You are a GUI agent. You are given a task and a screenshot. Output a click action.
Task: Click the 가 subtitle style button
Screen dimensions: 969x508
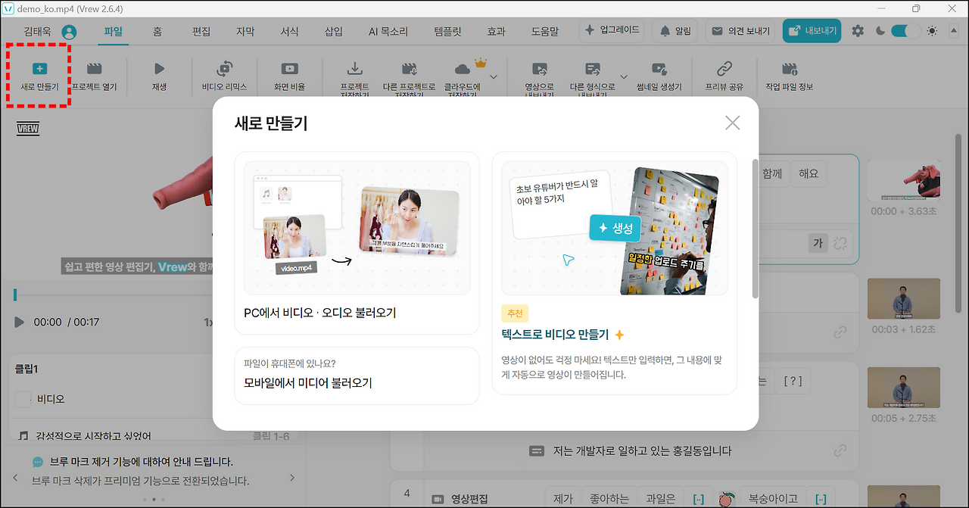point(817,243)
